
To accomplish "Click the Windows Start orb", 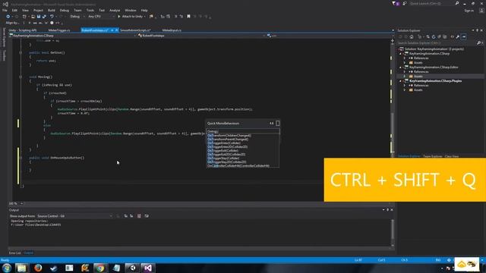I will [7, 268].
